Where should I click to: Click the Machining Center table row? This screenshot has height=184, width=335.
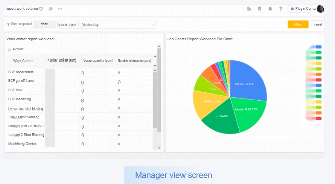(x=23, y=143)
